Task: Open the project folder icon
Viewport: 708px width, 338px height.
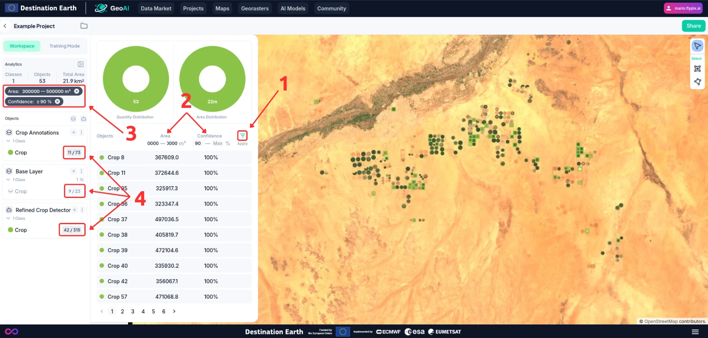Action: 84,26
